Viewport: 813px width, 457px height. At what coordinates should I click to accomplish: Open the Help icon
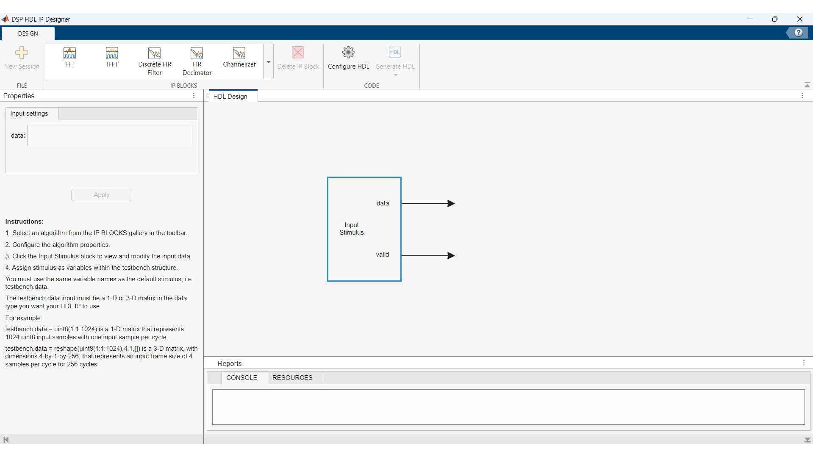[798, 33]
